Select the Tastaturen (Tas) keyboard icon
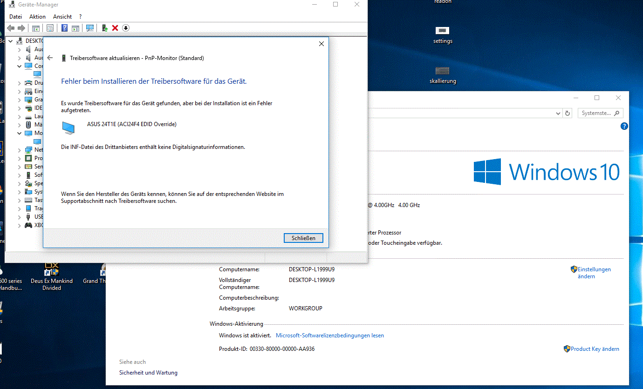This screenshot has height=389, width=643. coord(28,200)
